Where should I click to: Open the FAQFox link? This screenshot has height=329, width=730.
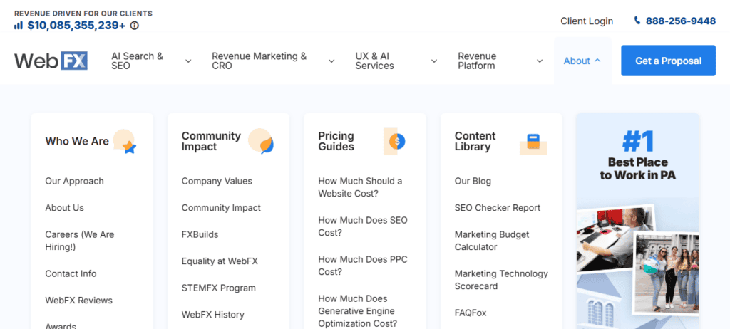point(471,313)
